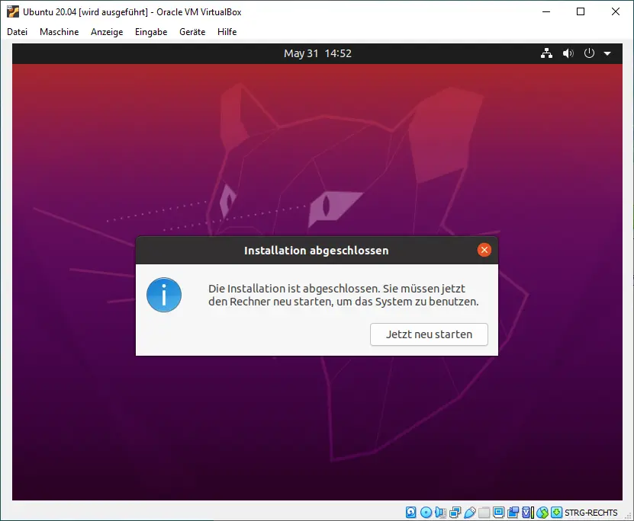The height and width of the screenshot is (521, 634).
Task: Click the hard disk activity status icon
Action: (x=411, y=513)
